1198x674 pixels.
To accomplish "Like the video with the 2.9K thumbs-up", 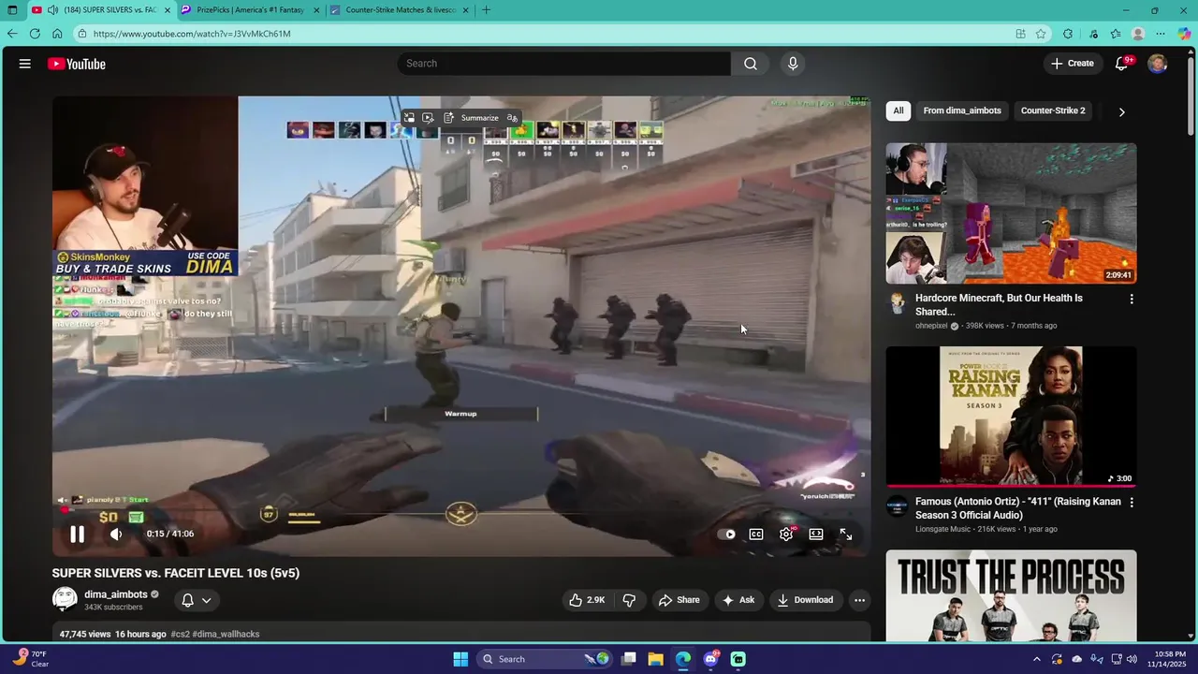I will click(x=587, y=600).
